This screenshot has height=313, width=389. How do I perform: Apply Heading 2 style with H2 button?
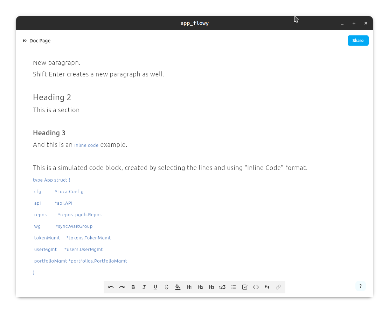click(200, 287)
